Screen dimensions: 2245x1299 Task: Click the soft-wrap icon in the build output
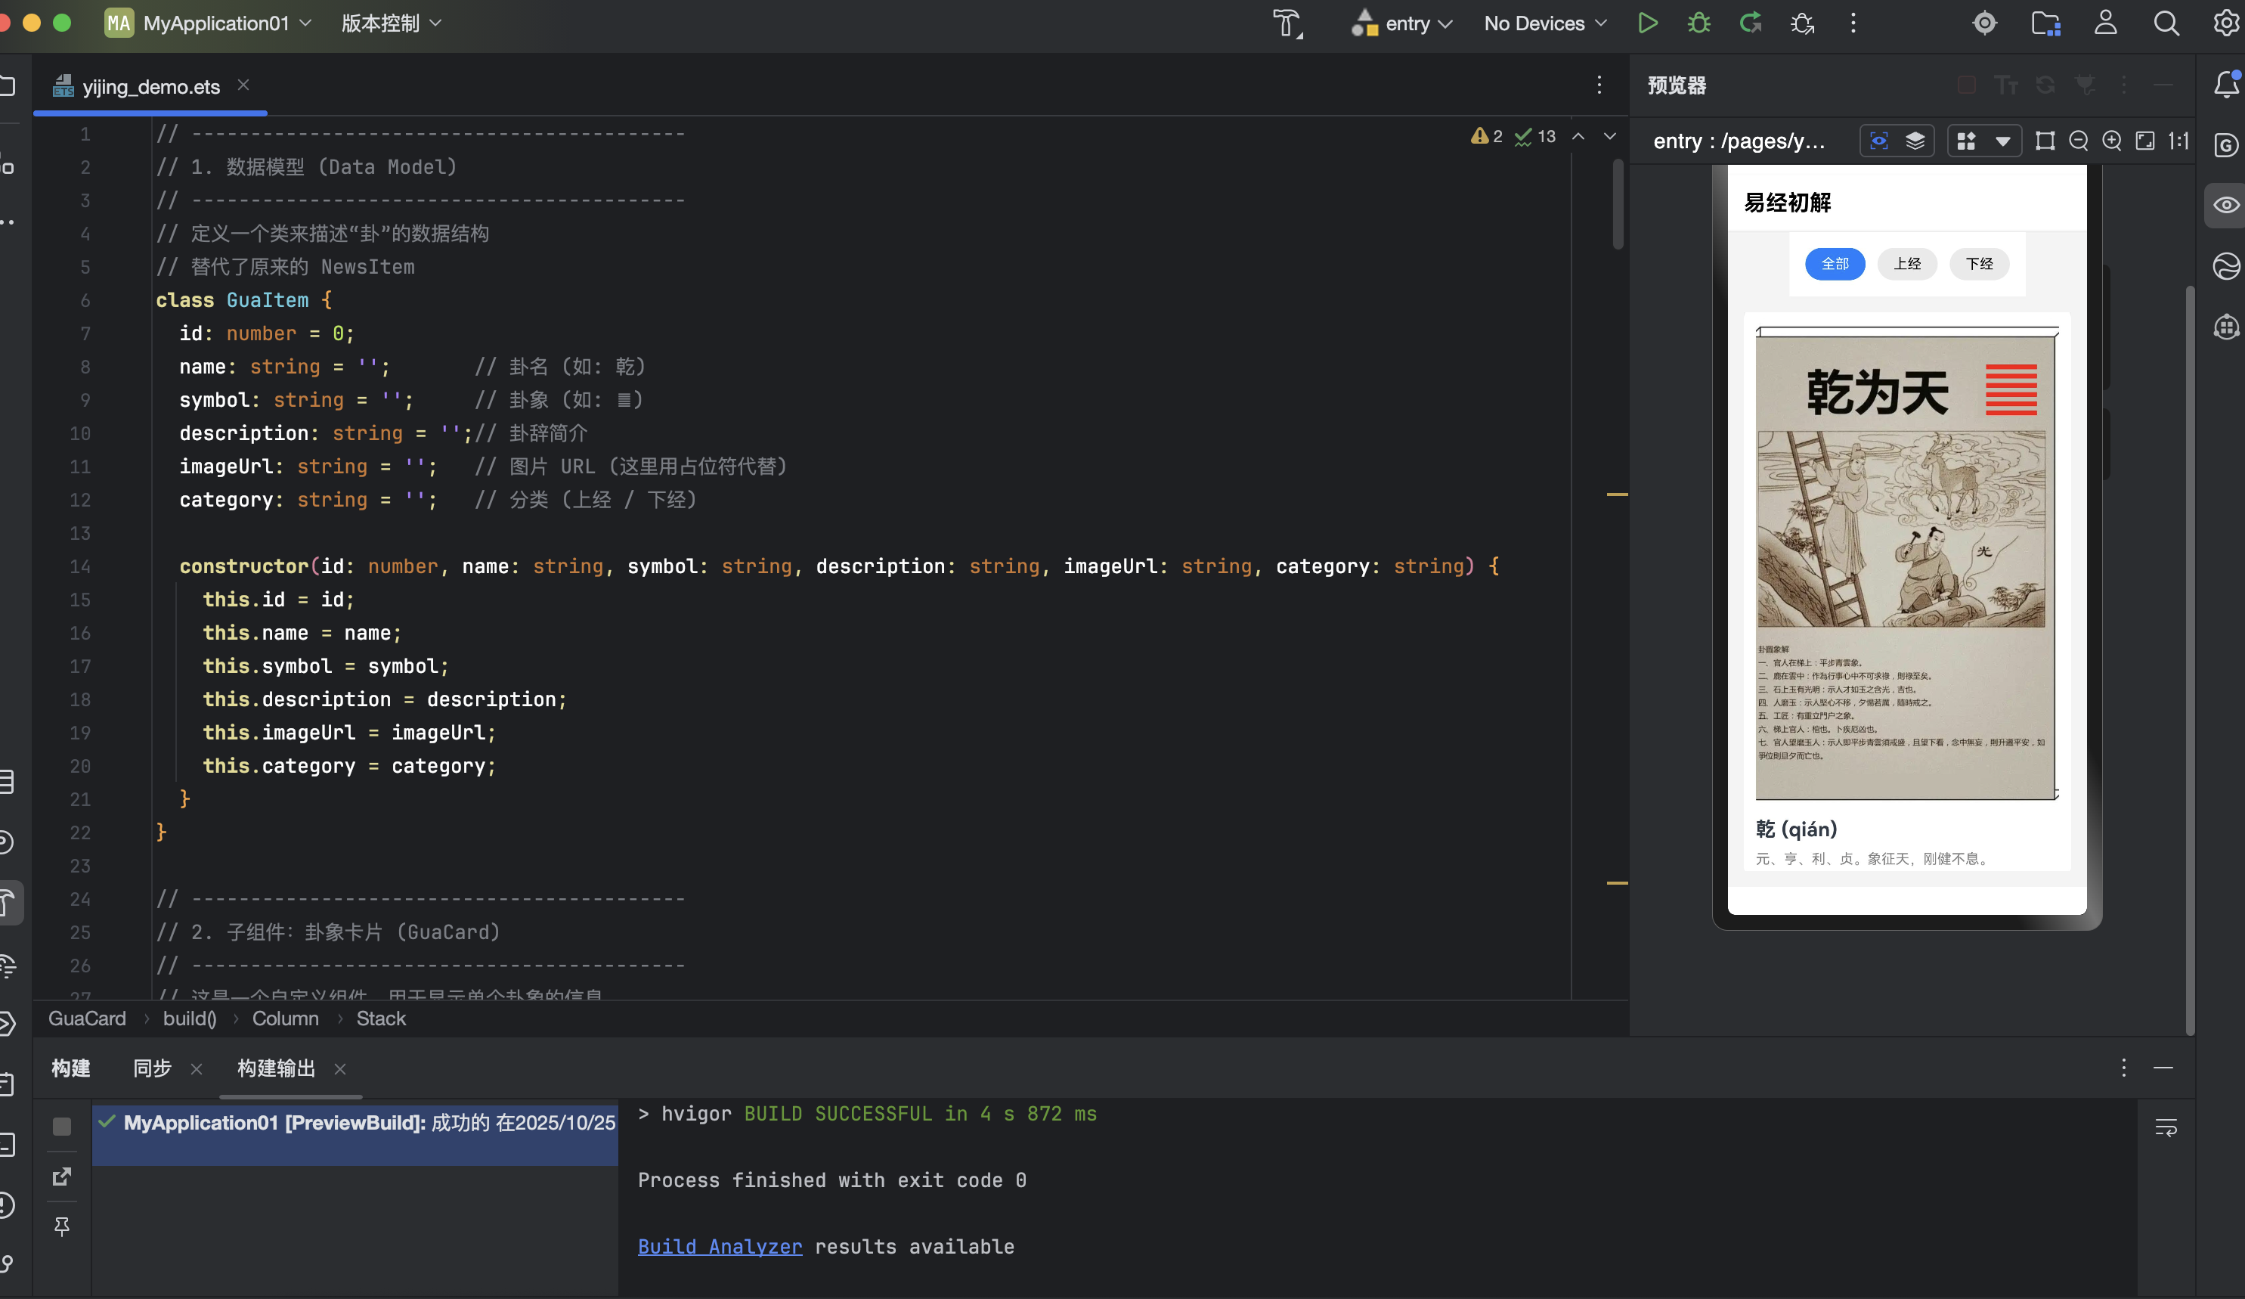(2166, 1128)
